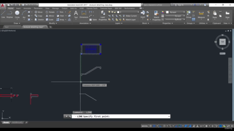Viewport: 234px width, 131px height.
Task: Select the Text annotation tool
Action: pos(76,15)
